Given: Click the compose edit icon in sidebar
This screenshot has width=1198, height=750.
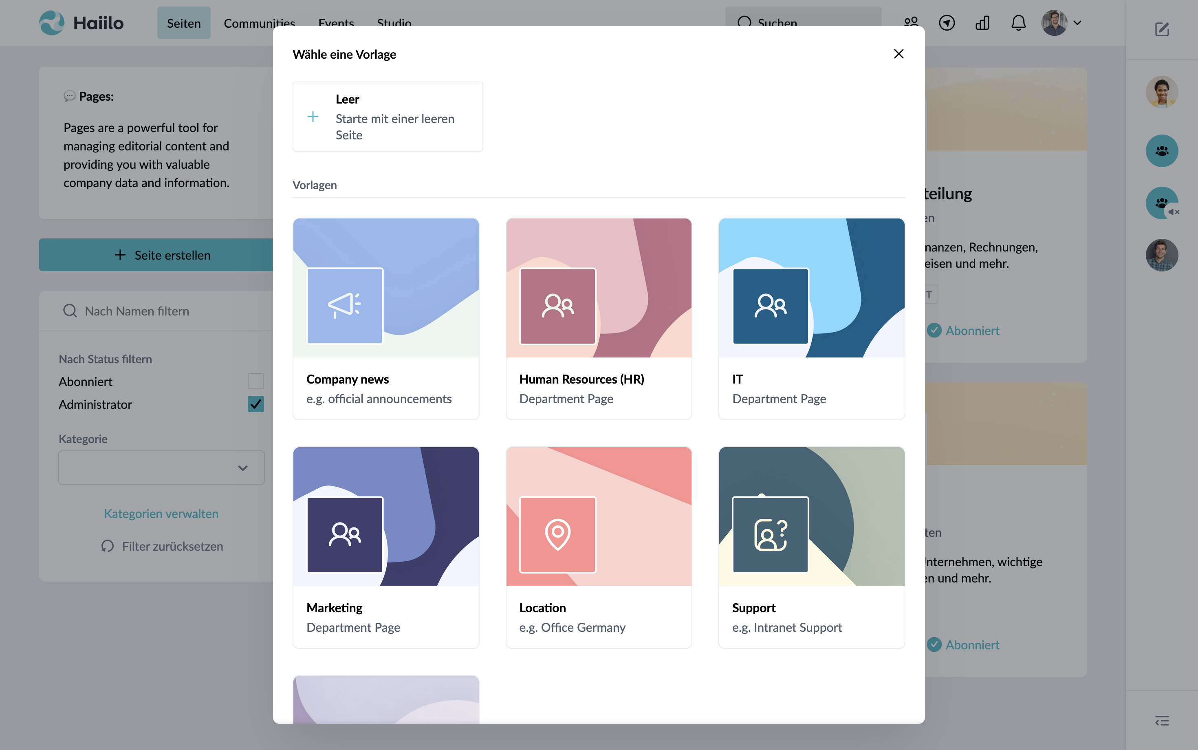Looking at the screenshot, I should (1162, 29).
